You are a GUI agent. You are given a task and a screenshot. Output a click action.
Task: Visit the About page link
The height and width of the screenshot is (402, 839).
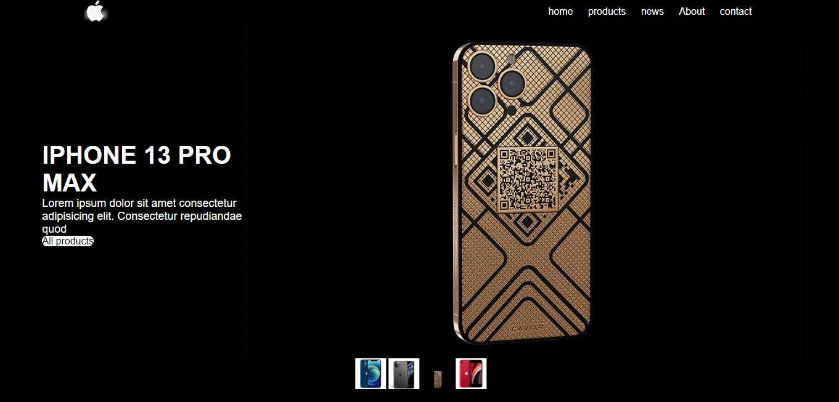tap(692, 11)
